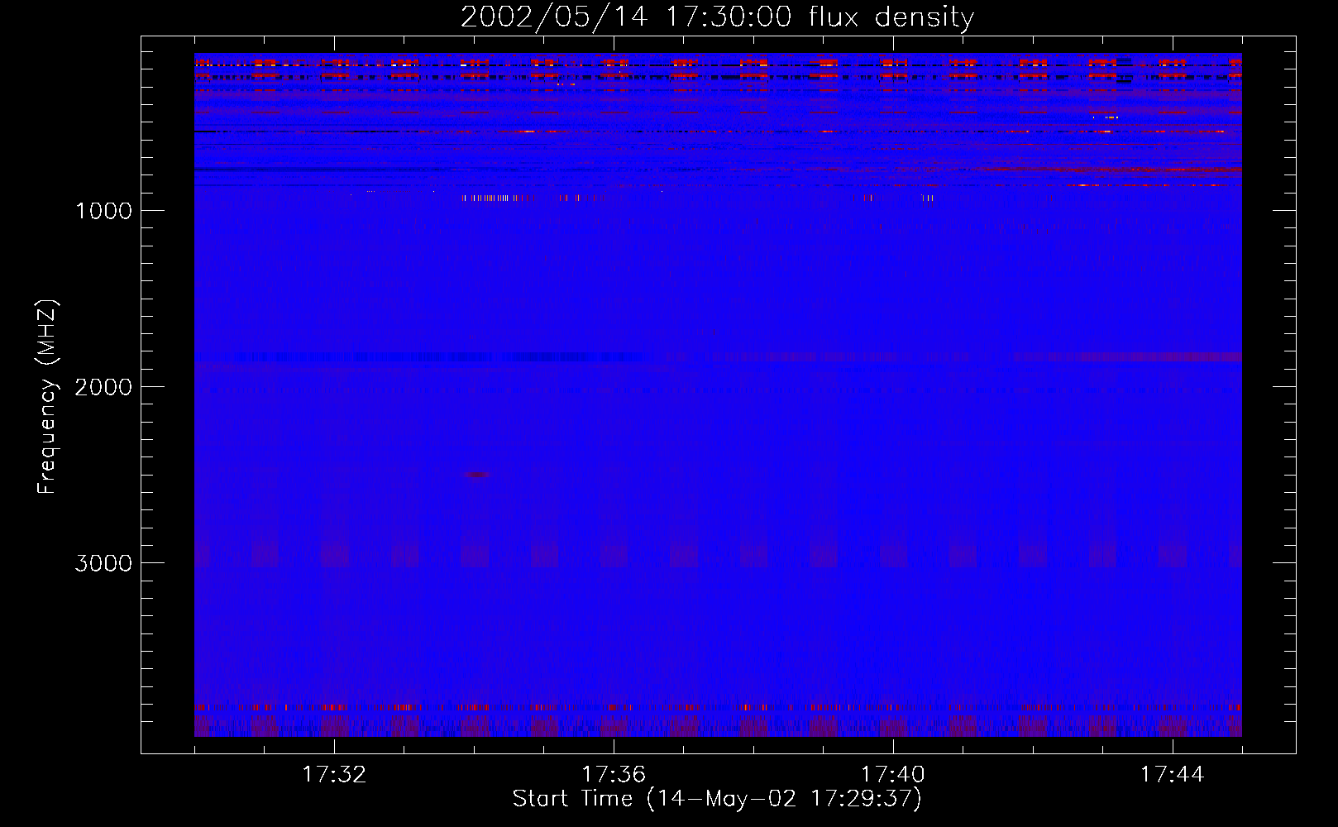Click the 17:32 time tick label

point(334,775)
